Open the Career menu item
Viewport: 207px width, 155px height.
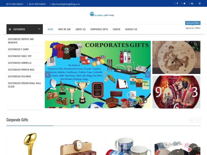[116, 29]
